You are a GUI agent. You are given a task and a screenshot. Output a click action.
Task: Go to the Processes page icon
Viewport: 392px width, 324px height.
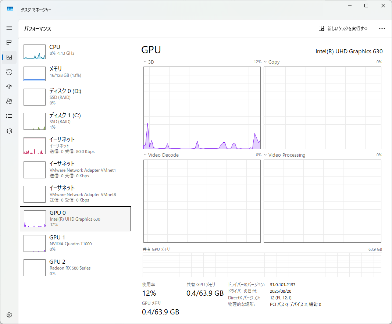coord(9,43)
